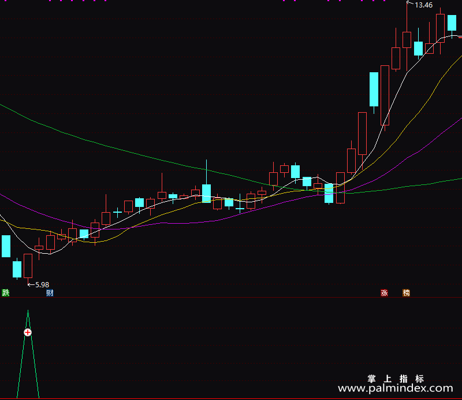Select the red candle with the 13.46 high wick
Screen dimensions: 462x400
pyautogui.click(x=407, y=40)
